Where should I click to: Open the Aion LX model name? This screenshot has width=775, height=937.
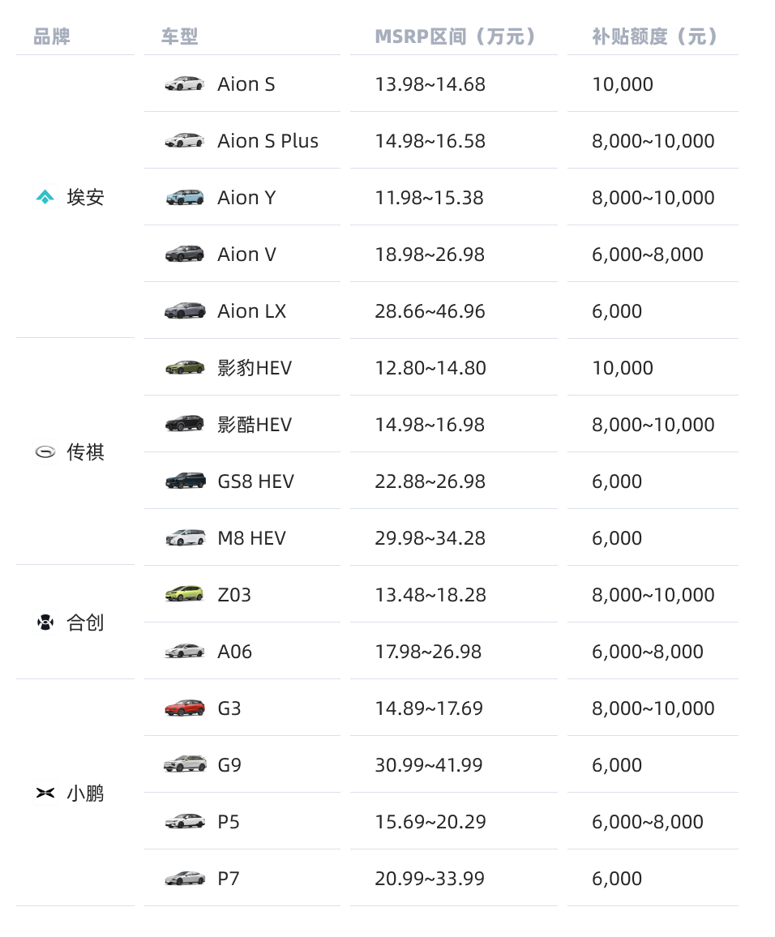pyautogui.click(x=251, y=311)
